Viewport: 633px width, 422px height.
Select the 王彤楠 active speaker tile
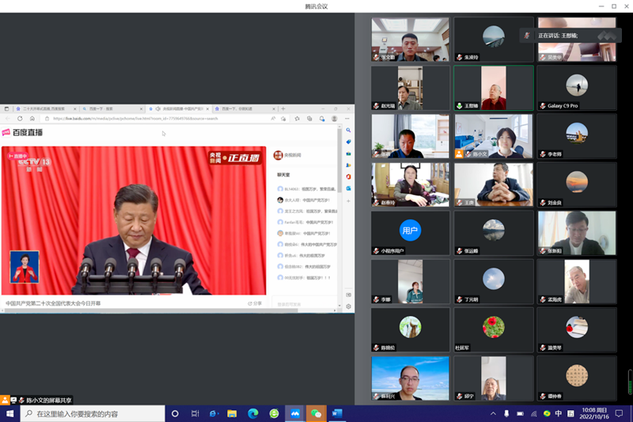(x=493, y=88)
